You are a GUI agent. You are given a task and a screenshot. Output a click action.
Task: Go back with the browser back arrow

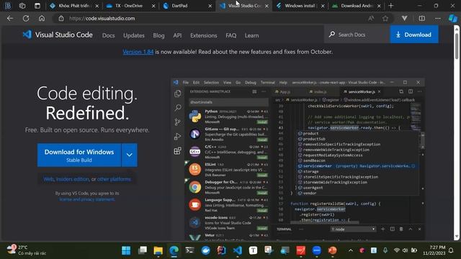(10, 18)
